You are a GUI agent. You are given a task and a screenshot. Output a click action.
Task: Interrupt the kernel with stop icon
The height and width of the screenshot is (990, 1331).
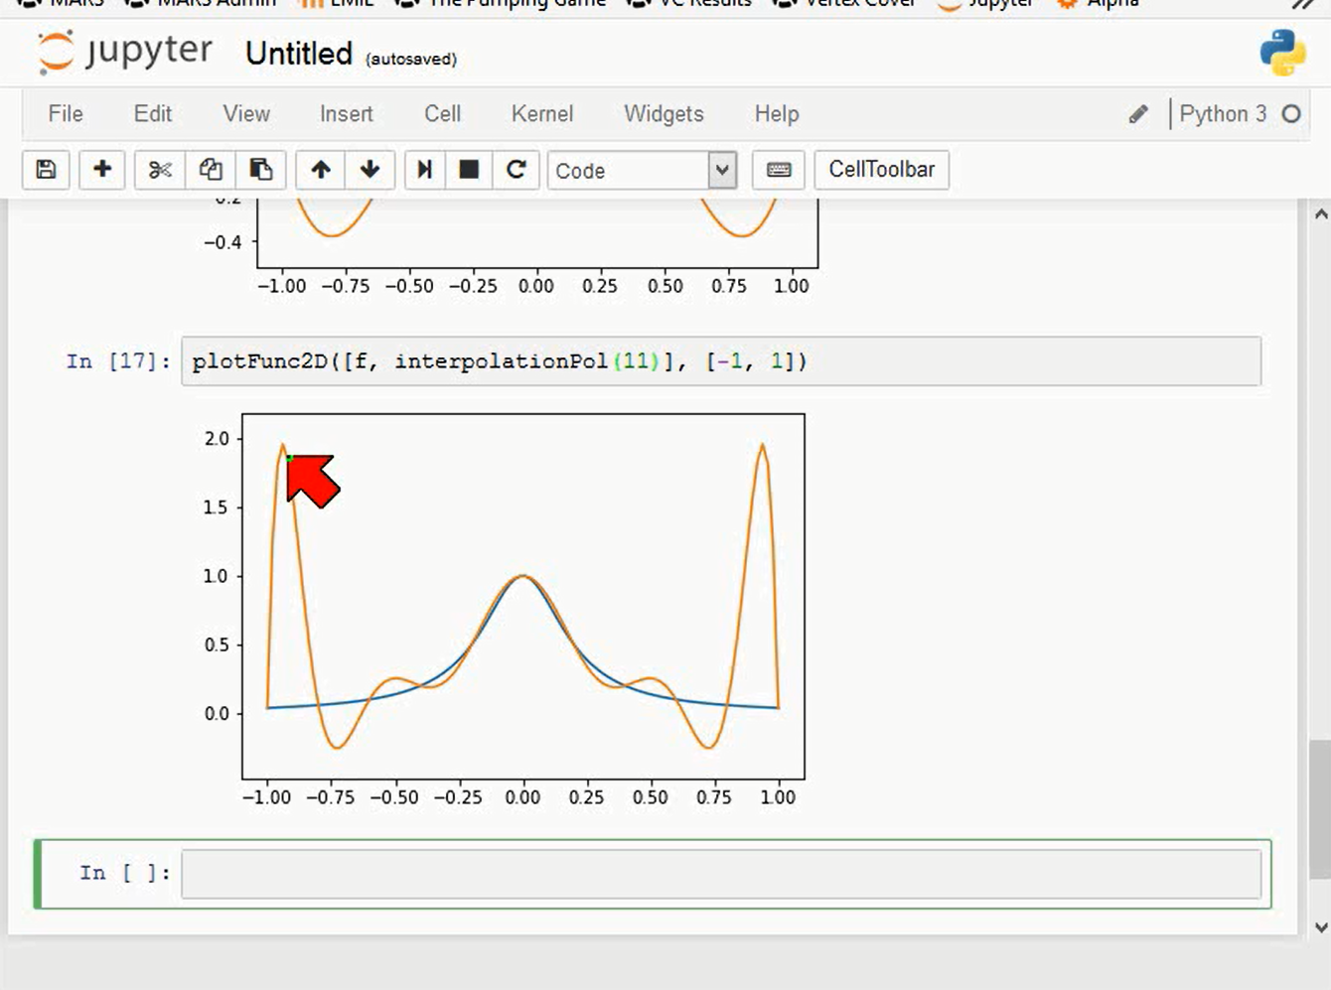tap(469, 170)
